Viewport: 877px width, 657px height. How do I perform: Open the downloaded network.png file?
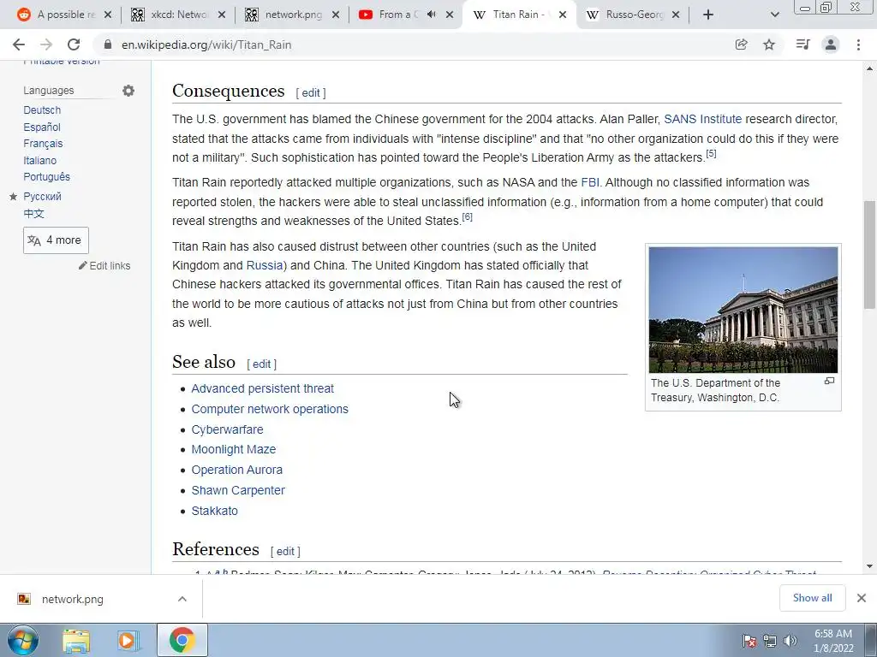coord(72,599)
